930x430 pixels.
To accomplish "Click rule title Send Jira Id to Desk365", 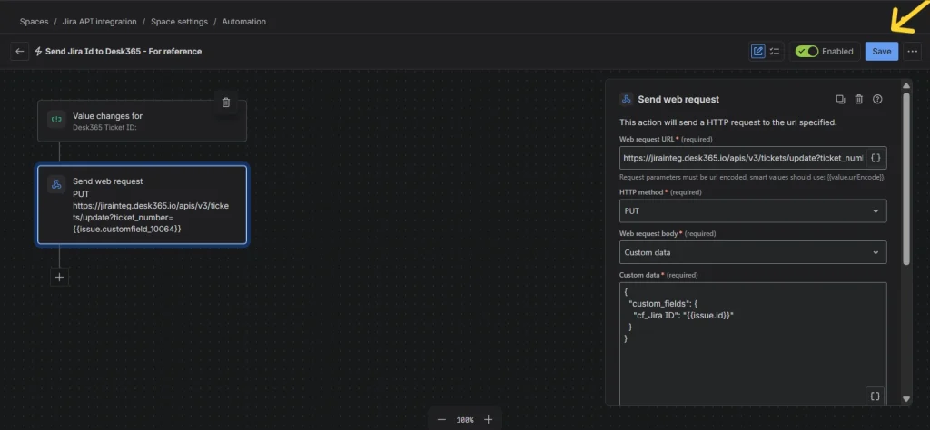I will (124, 52).
